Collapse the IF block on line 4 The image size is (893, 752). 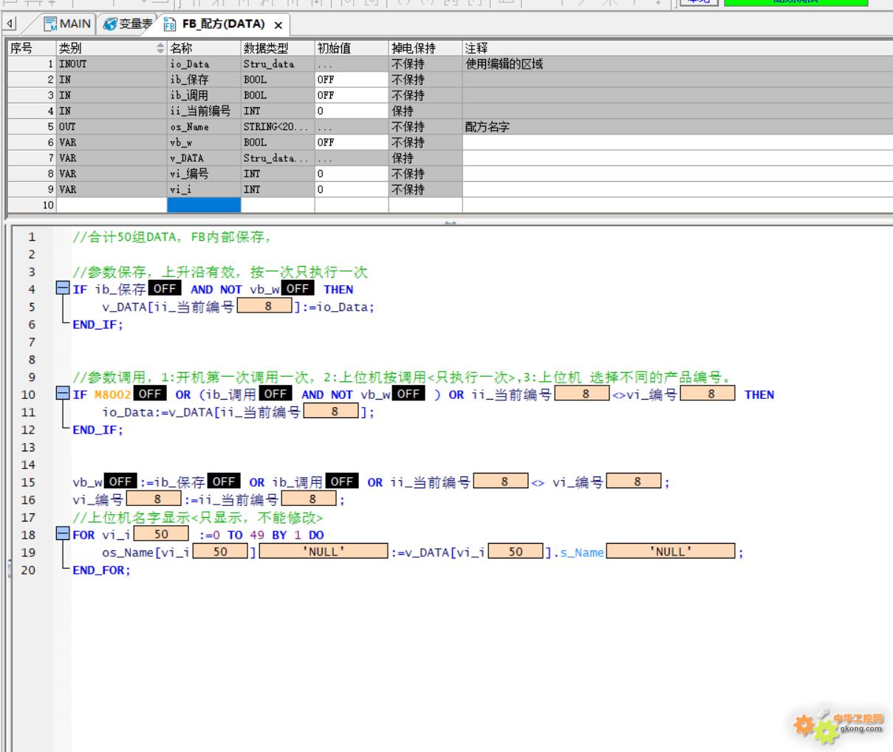point(63,289)
